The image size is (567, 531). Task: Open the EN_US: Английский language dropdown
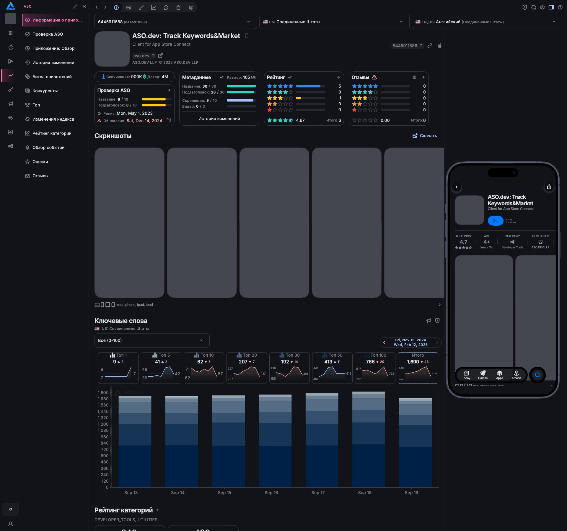click(487, 22)
